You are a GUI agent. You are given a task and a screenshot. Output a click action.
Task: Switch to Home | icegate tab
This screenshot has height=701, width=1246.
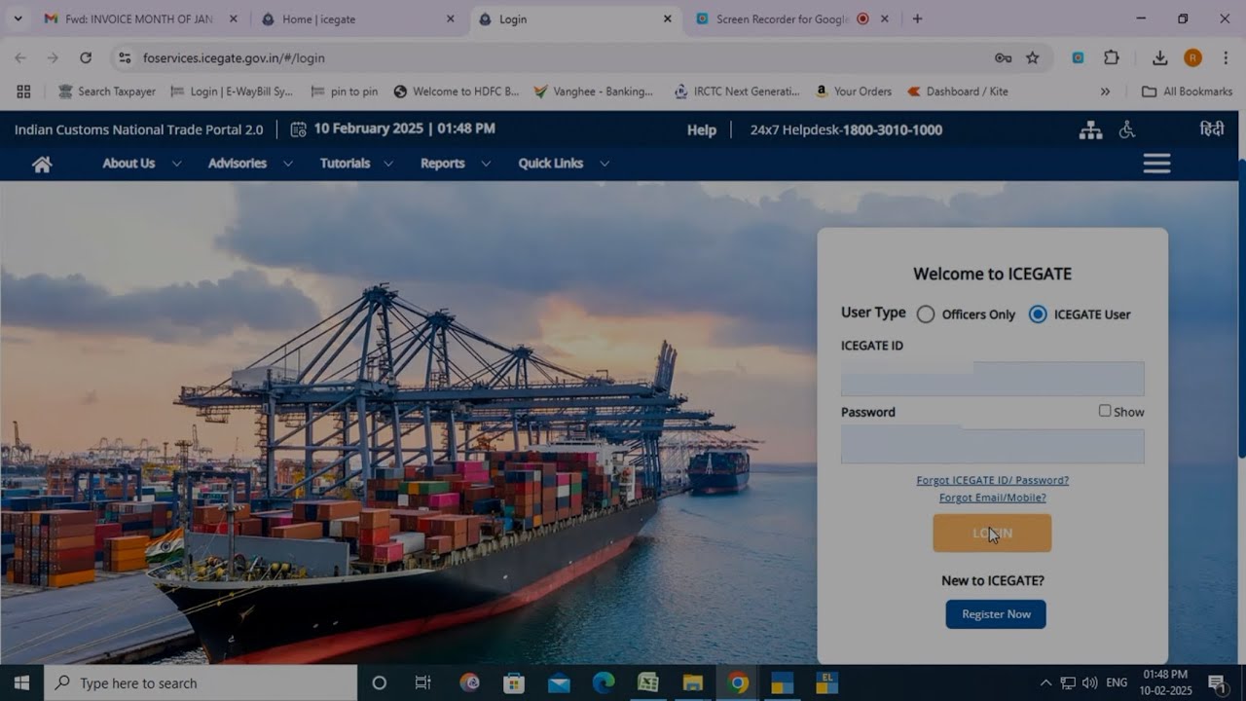pyautogui.click(x=357, y=18)
